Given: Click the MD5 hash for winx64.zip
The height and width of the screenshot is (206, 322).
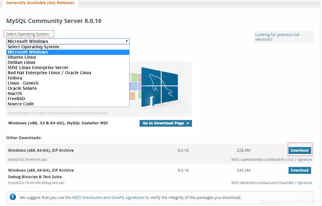Looking at the screenshot, I should point(267,160).
